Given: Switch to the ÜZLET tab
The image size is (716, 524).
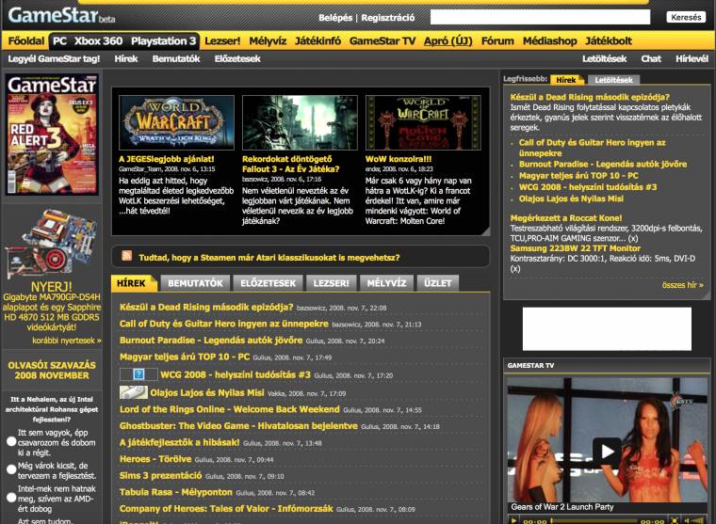Looking at the screenshot, I should click(x=437, y=283).
